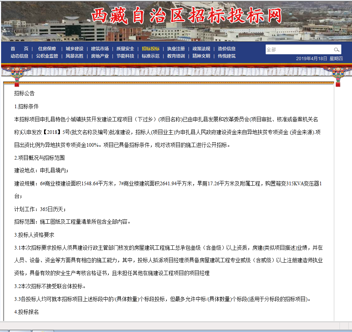Type in the 全部 search field
Viewport: 352px width, 332px height.
[x=298, y=50]
